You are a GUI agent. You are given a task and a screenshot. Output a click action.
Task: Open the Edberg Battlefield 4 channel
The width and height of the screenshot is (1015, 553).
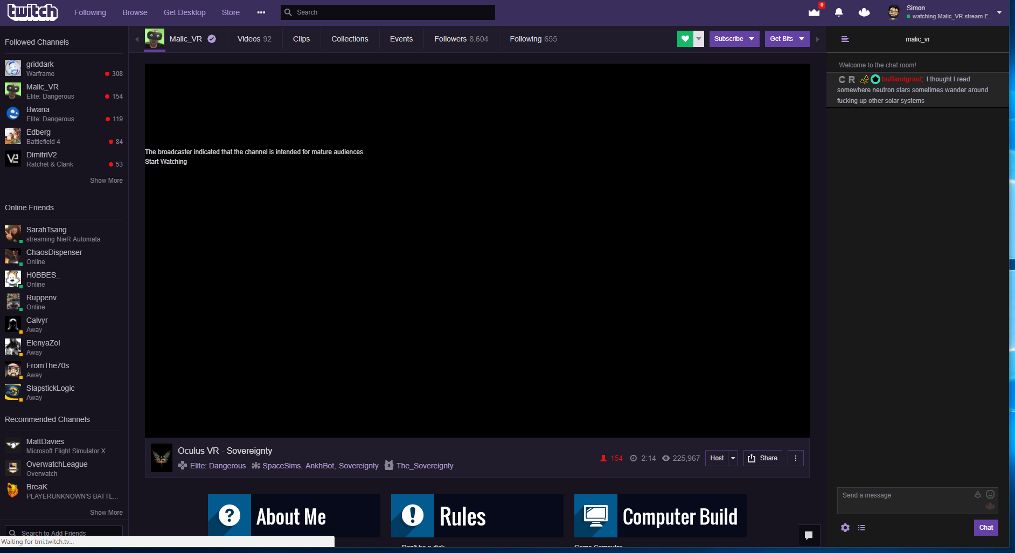[64, 136]
